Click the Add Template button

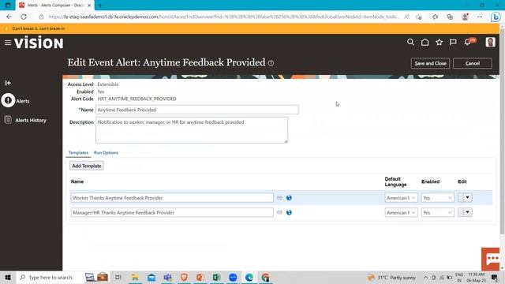87,166
